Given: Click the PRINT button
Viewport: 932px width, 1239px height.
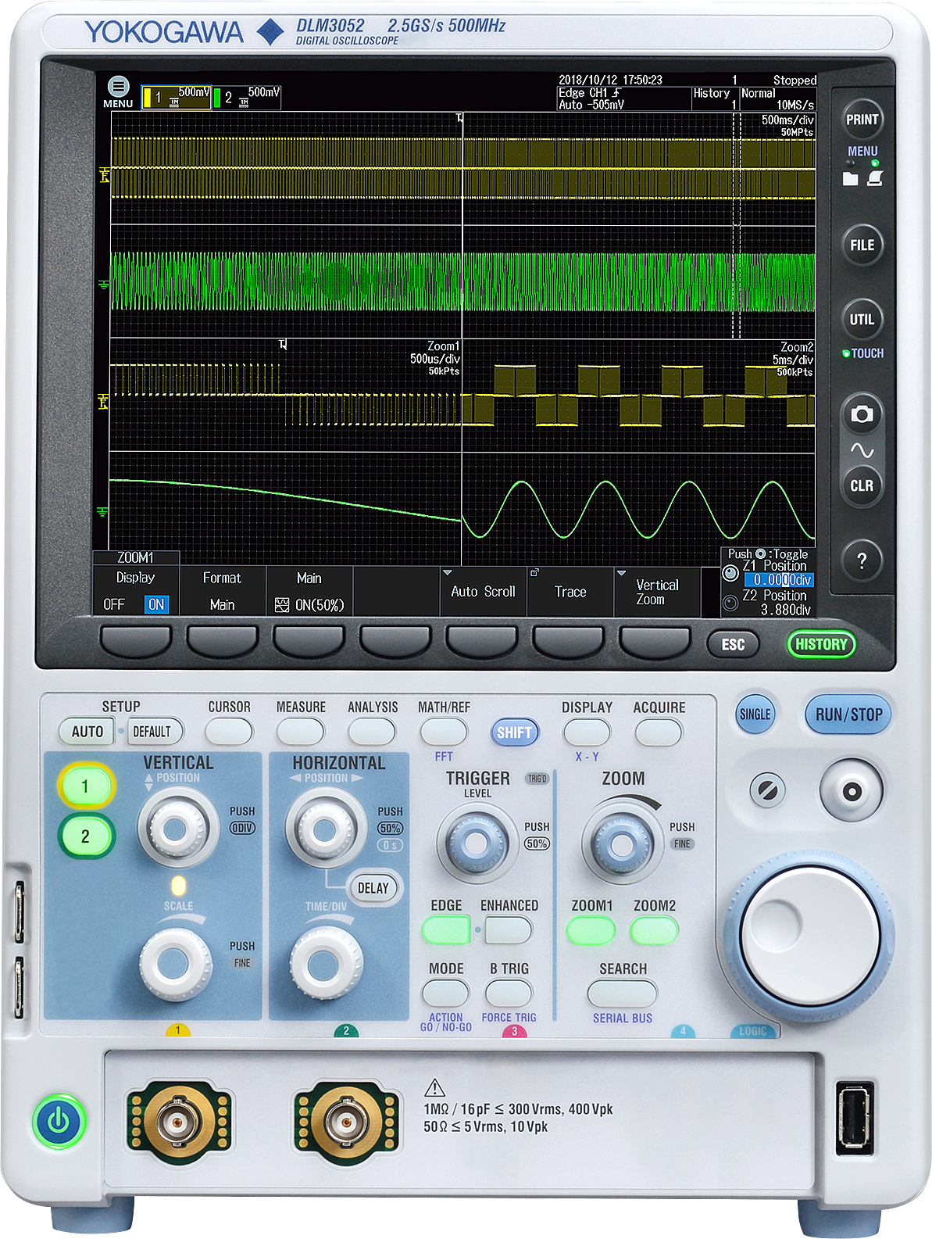Looking at the screenshot, I should [862, 120].
